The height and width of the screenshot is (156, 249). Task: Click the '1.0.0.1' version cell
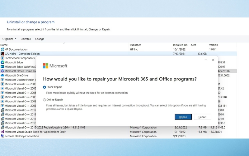pyautogui.click(x=213, y=49)
